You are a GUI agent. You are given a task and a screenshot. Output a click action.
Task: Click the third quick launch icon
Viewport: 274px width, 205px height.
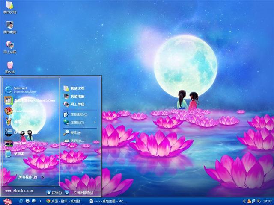(x=34, y=201)
